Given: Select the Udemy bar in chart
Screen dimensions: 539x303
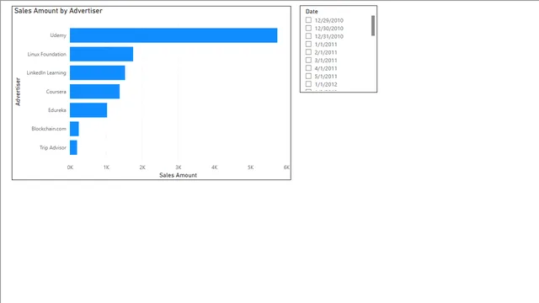Looking at the screenshot, I should (173, 35).
